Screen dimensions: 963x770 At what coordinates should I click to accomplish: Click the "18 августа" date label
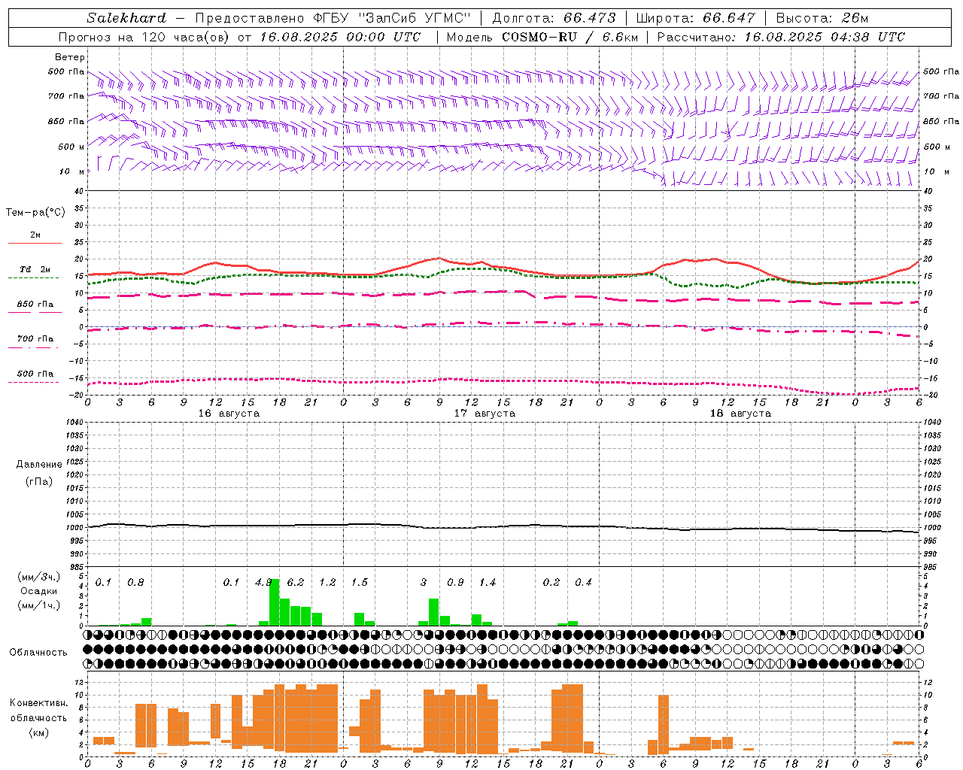(740, 414)
